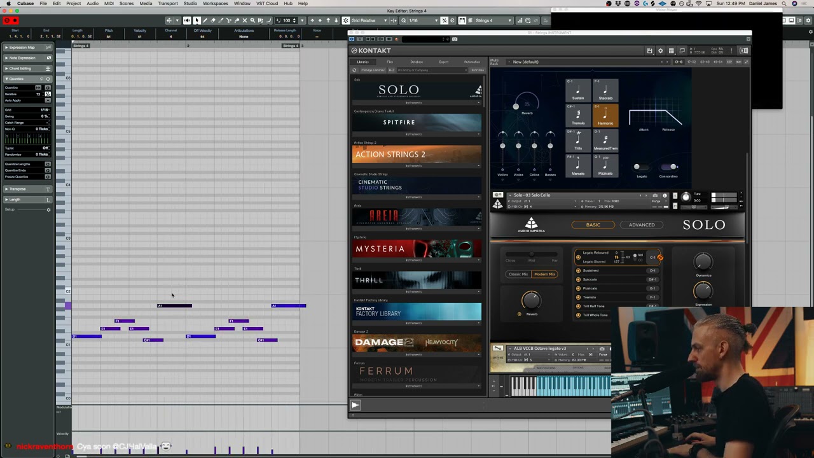Image resolution: width=814 pixels, height=458 pixels.
Task: Open the Cubase application menu
Action: (x=25, y=4)
